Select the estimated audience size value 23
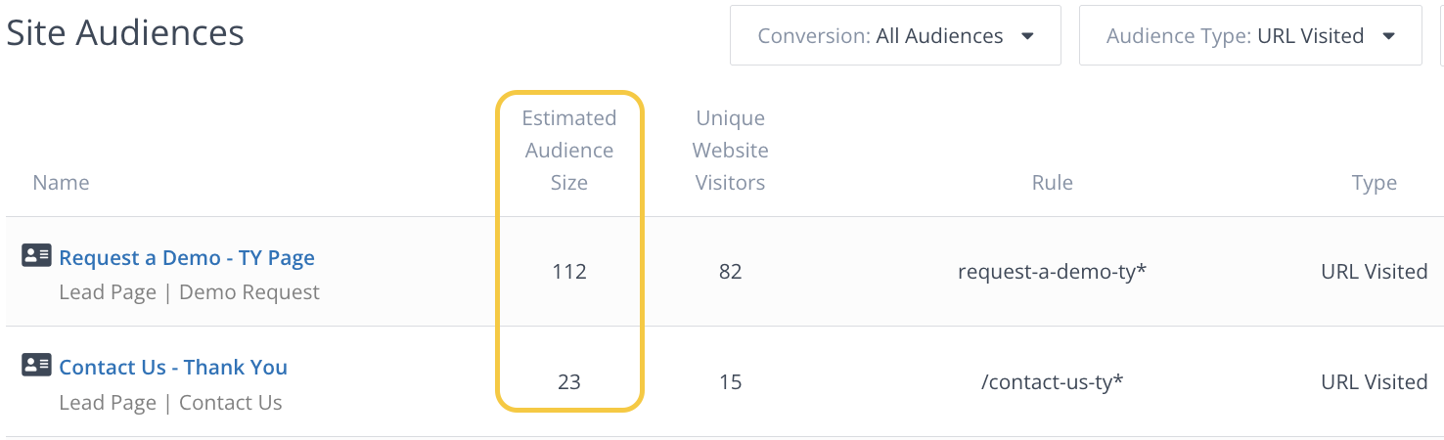This screenshot has width=1444, height=440. [x=569, y=382]
